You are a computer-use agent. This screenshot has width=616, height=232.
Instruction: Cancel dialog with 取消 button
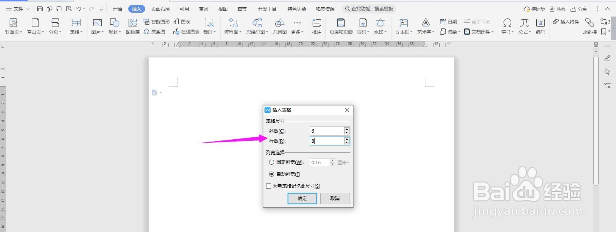[x=335, y=198]
